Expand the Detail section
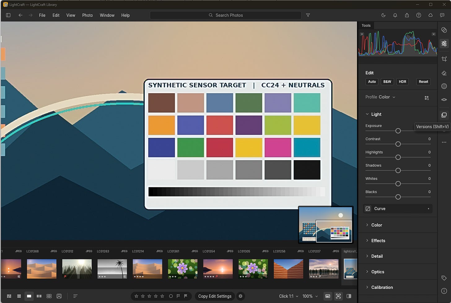This screenshot has height=303, width=451. pyautogui.click(x=367, y=256)
